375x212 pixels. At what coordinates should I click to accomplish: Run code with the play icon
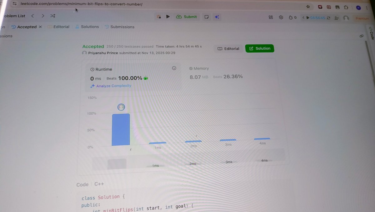168,17
